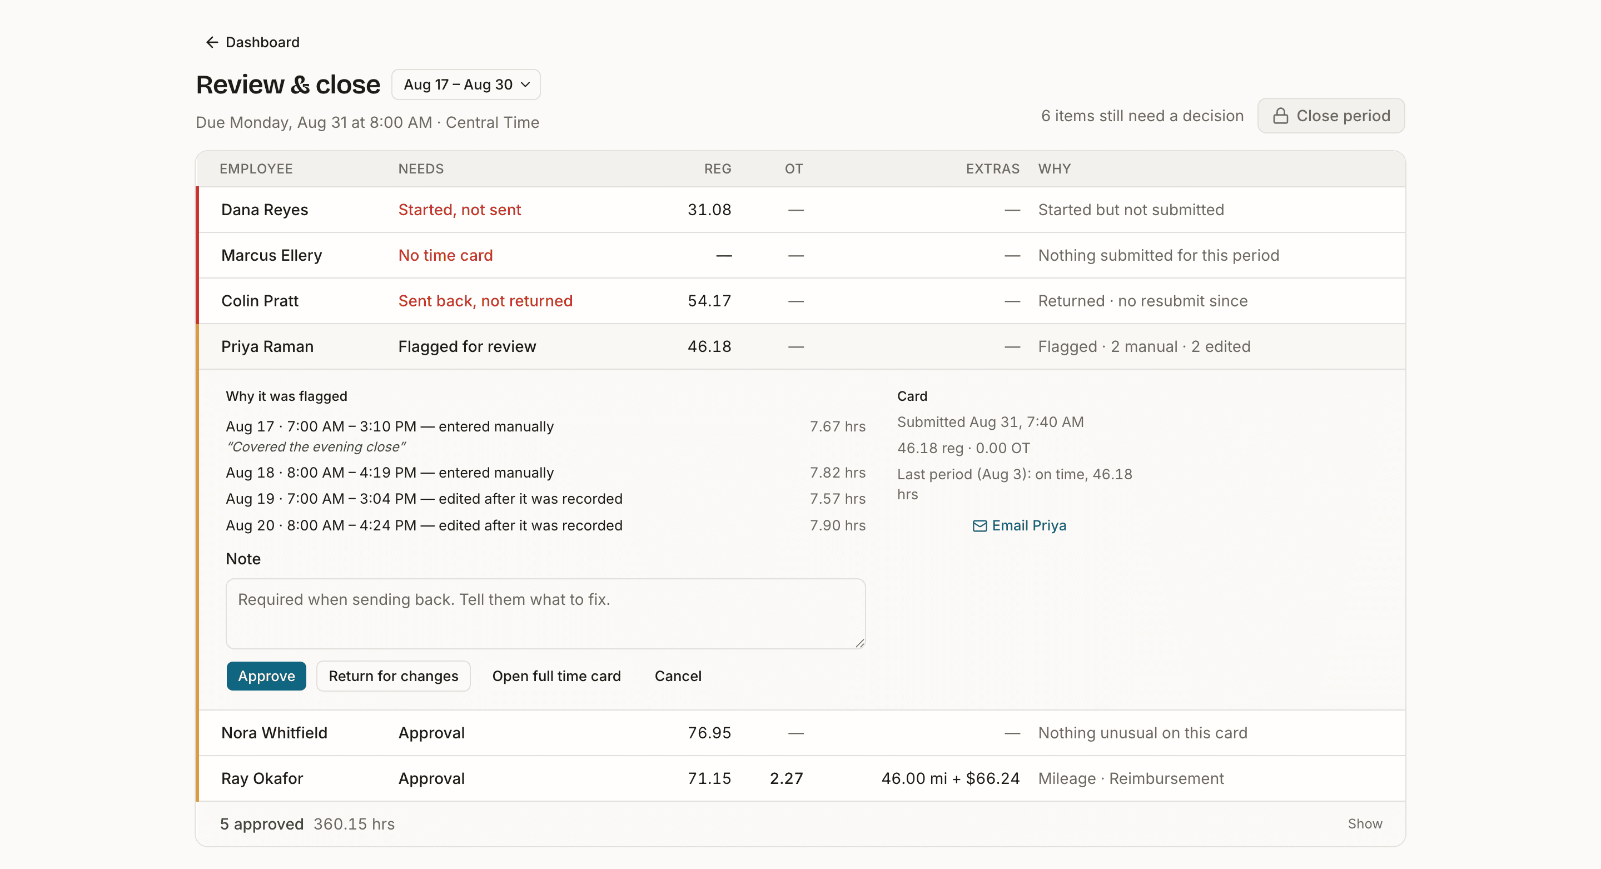Image resolution: width=1601 pixels, height=869 pixels.
Task: Click 'Sent back, not returned' status
Action: click(x=485, y=301)
